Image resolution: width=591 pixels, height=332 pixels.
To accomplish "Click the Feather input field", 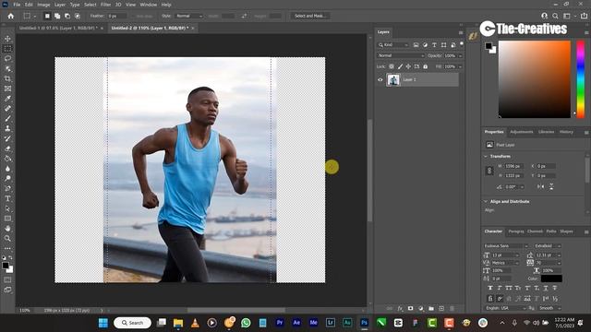I will (117, 16).
